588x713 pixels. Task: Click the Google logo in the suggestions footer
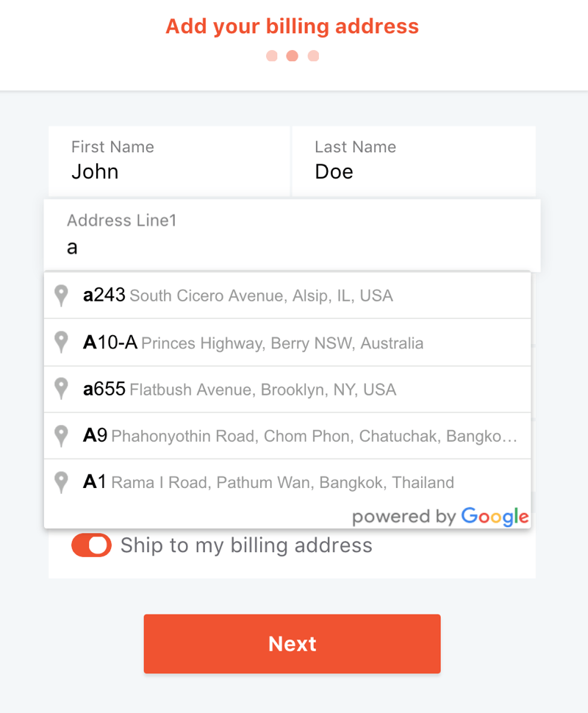[495, 517]
